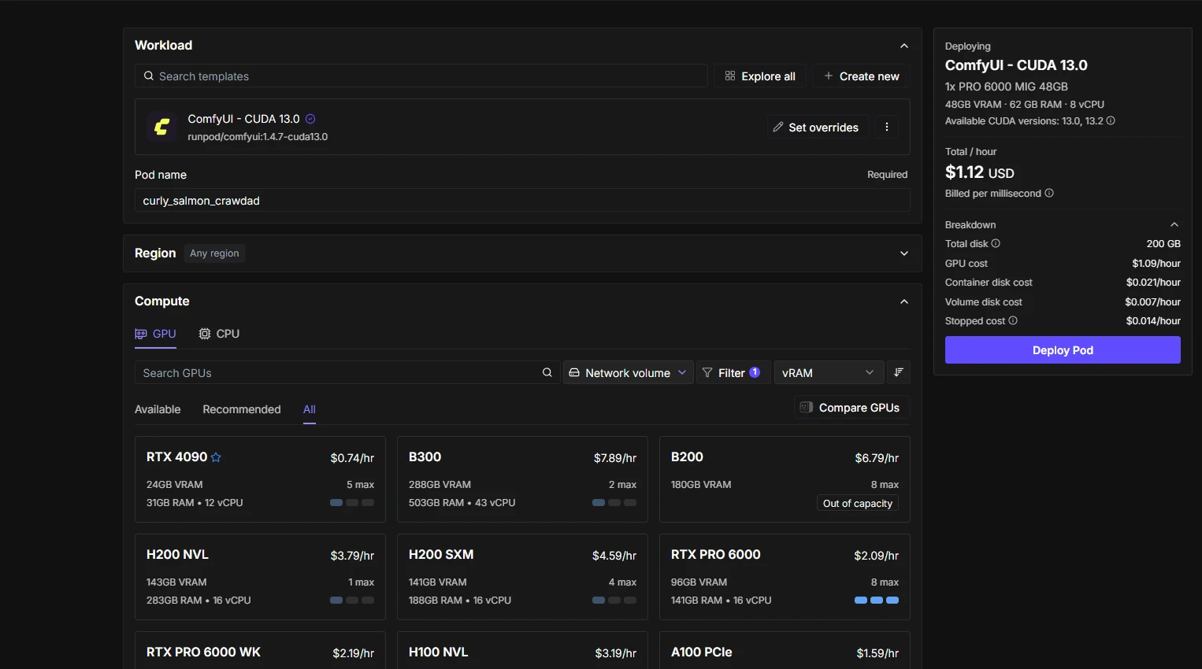Image resolution: width=1202 pixels, height=669 pixels.
Task: Click the Any region badge
Action: (214, 253)
